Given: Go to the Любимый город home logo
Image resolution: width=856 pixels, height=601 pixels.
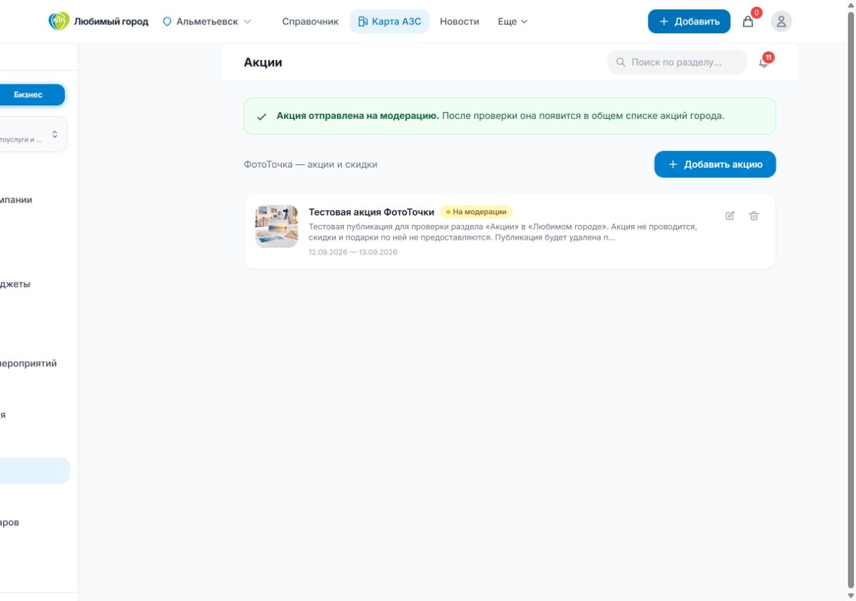Looking at the screenshot, I should 99,22.
